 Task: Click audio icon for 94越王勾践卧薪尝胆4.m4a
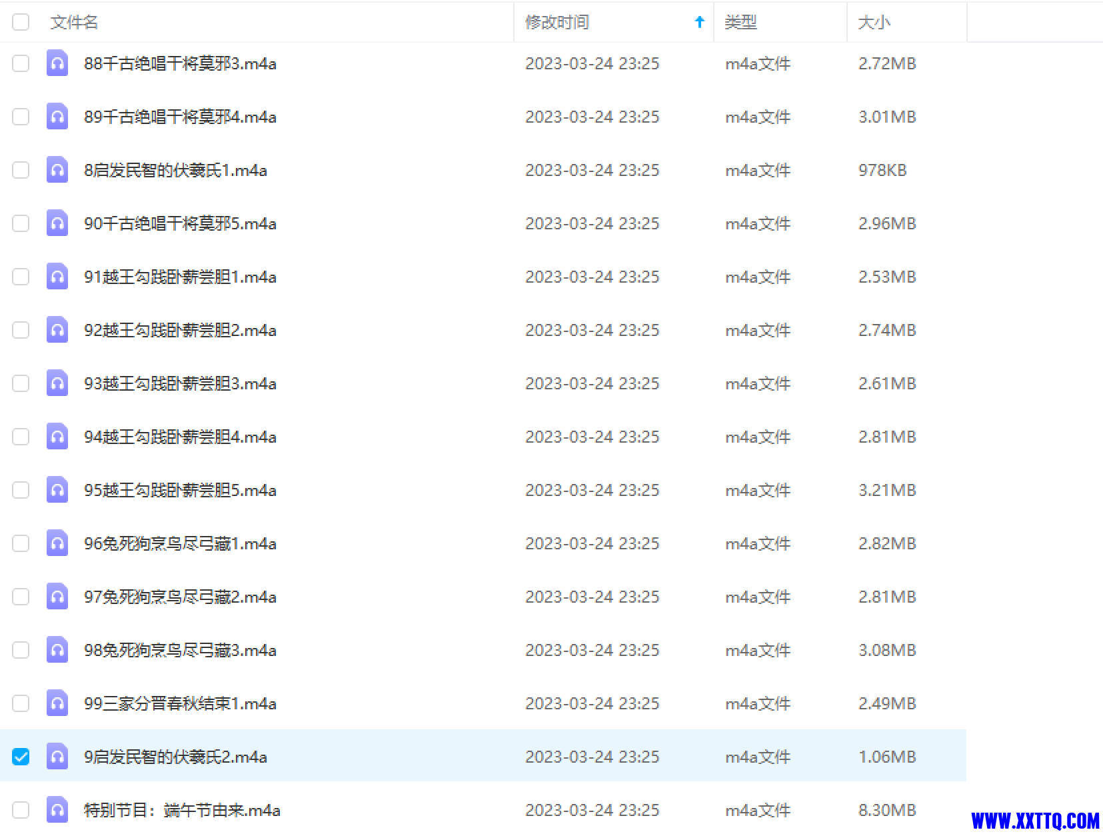(x=57, y=437)
